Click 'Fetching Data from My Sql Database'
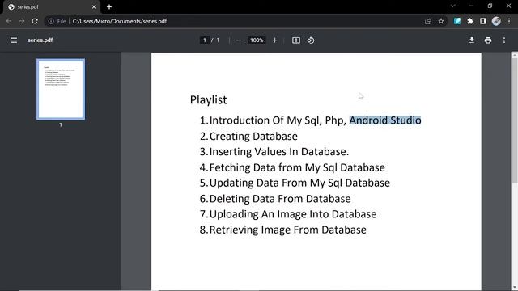518x291 pixels. point(297,167)
